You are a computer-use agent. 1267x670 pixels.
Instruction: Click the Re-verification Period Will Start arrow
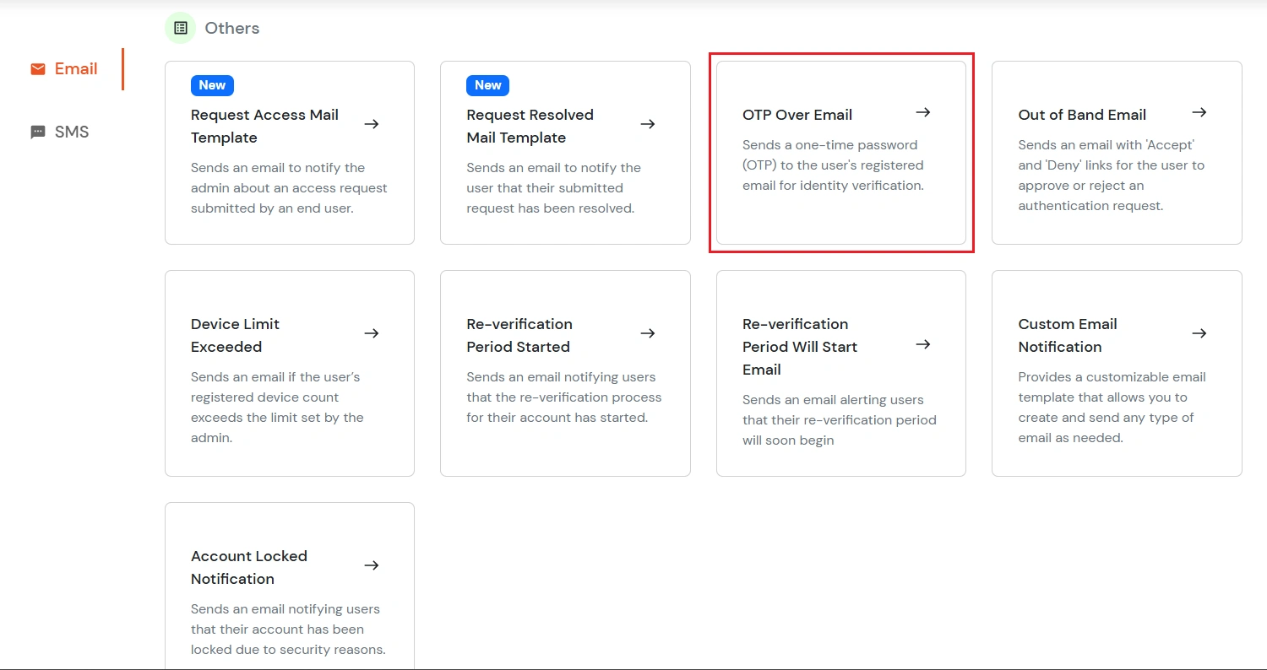coord(923,345)
